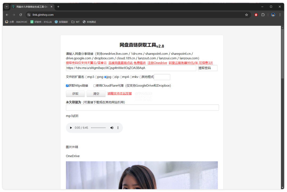This screenshot has height=192, width=287.
Task: Click the audio progress slider
Action: click(x=99, y=128)
